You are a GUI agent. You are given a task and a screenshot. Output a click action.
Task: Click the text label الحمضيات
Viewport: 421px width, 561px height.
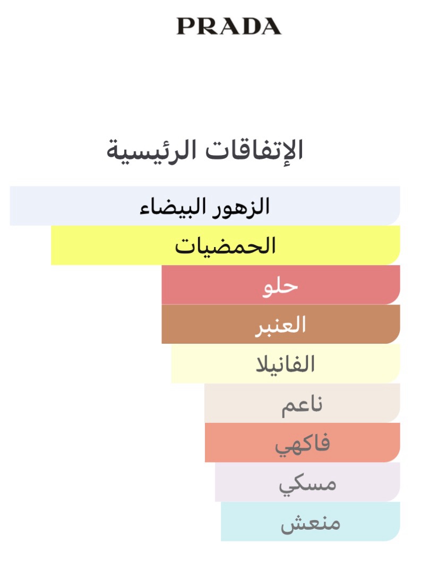coord(226,246)
